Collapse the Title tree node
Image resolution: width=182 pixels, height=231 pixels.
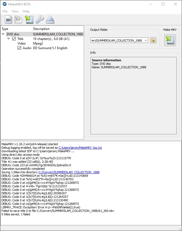point(9,39)
